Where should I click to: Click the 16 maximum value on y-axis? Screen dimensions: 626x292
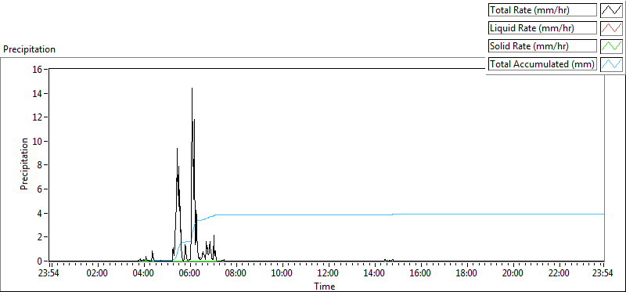click(x=37, y=69)
